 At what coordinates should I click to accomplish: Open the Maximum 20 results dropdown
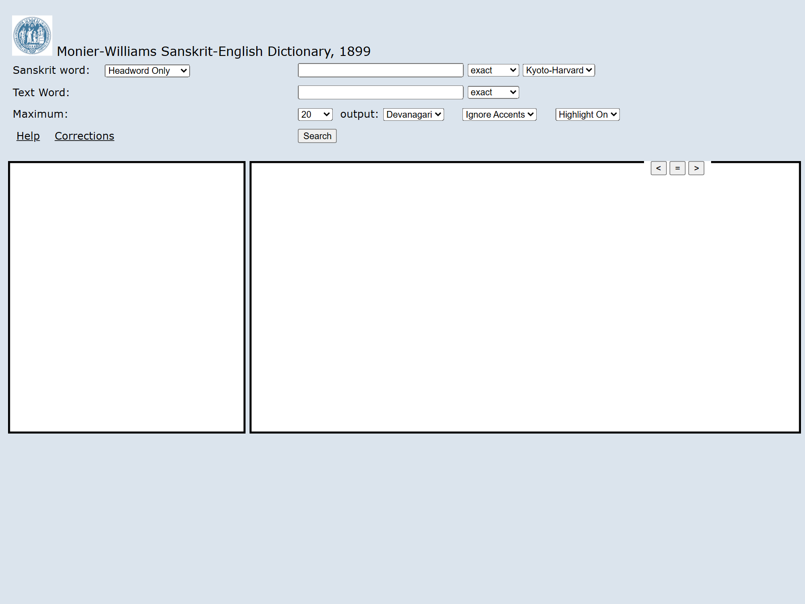315,115
